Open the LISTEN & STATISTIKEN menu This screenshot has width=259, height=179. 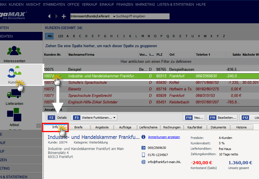coord(176,5)
